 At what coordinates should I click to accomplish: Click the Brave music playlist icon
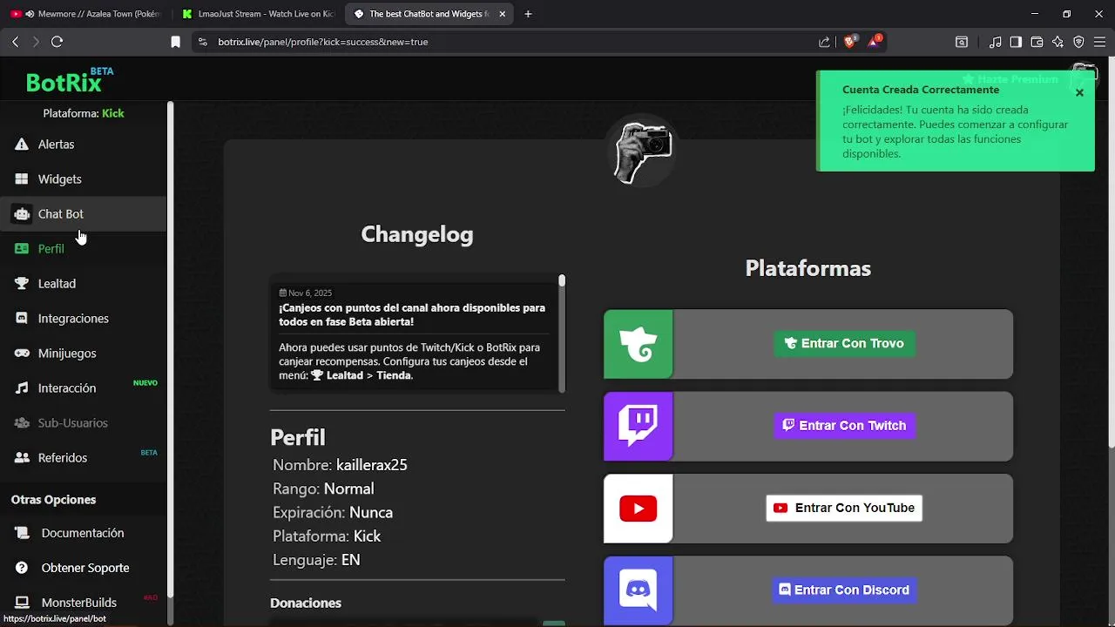click(x=995, y=42)
